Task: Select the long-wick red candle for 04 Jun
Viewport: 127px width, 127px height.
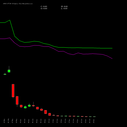Action: tap(33, 106)
